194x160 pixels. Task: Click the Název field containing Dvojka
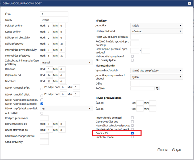click(54, 20)
